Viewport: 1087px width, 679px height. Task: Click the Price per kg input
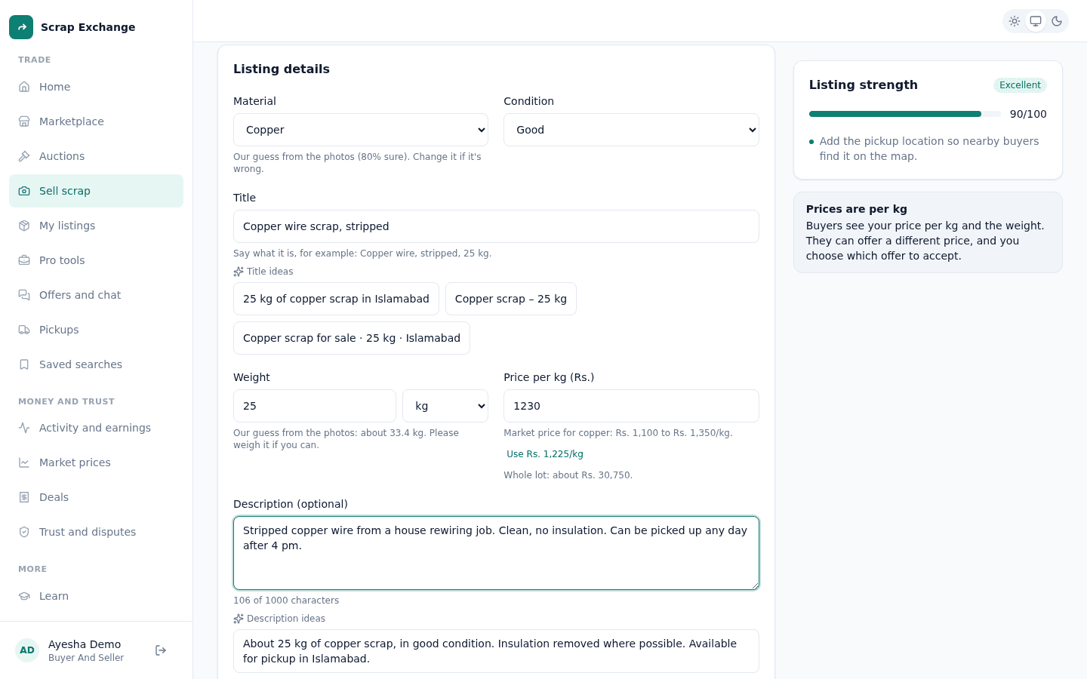631,406
